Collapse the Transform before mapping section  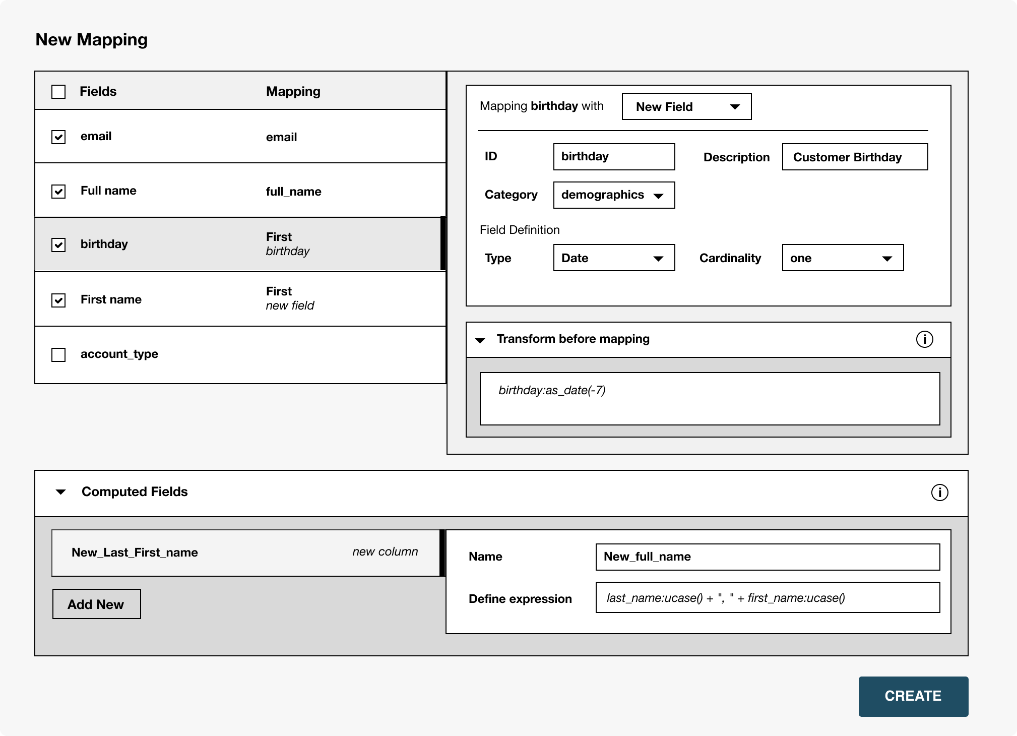(x=480, y=340)
